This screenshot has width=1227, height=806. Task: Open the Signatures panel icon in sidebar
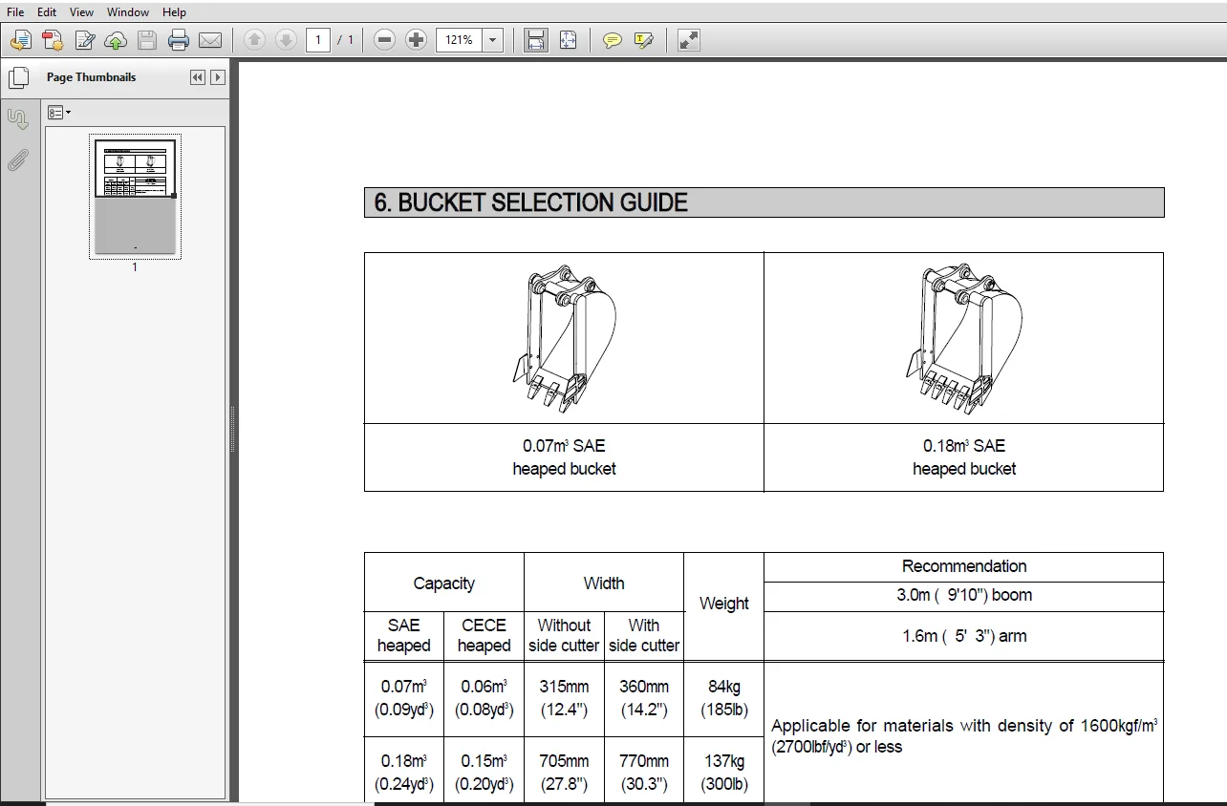click(x=18, y=119)
